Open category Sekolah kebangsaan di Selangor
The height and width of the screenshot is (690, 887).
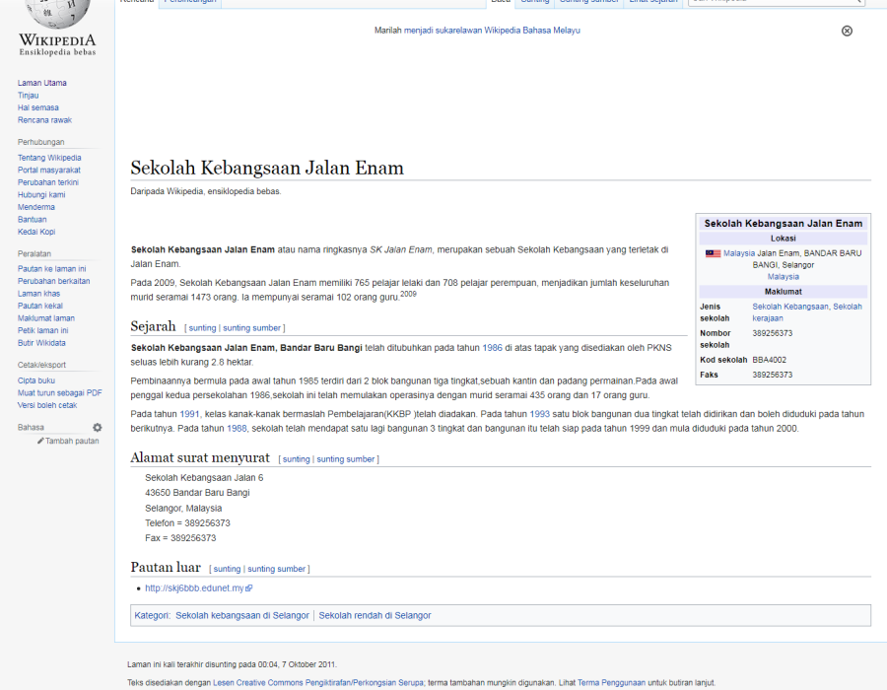click(x=242, y=615)
